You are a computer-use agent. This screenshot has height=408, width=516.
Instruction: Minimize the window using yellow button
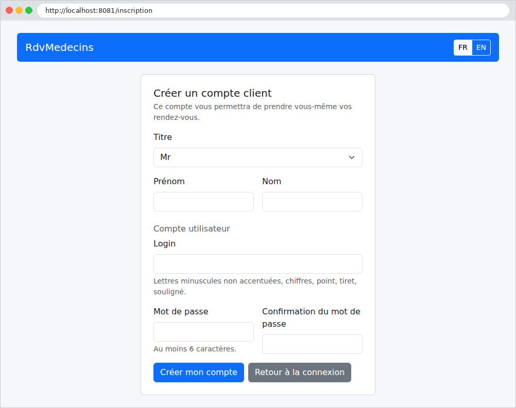pos(19,10)
